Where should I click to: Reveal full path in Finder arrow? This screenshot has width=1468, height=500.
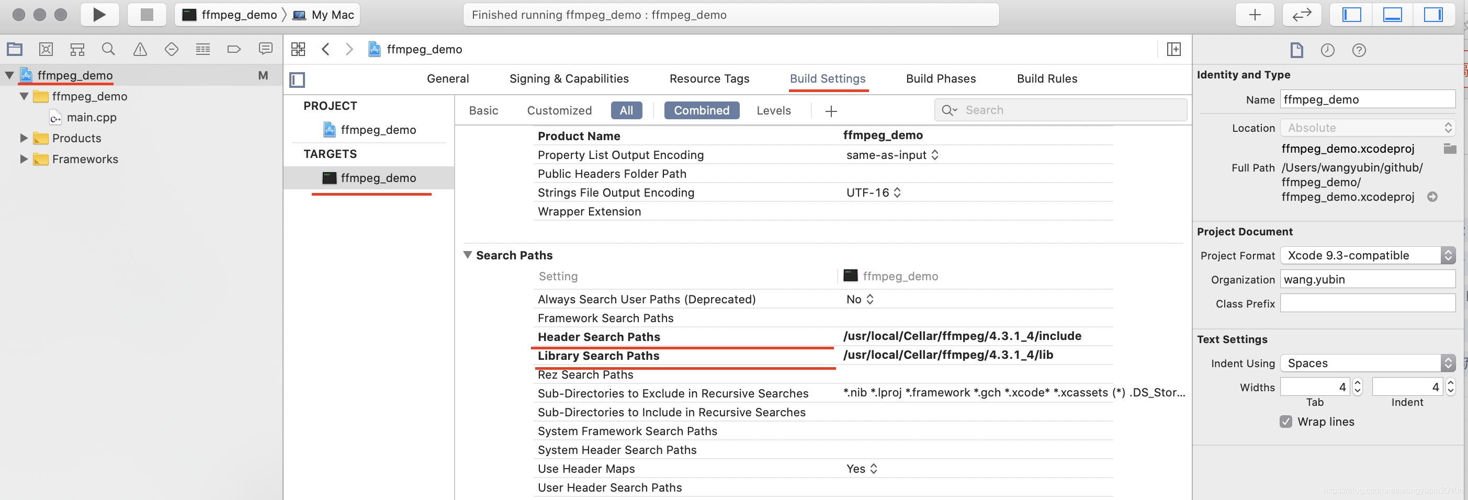1432,197
